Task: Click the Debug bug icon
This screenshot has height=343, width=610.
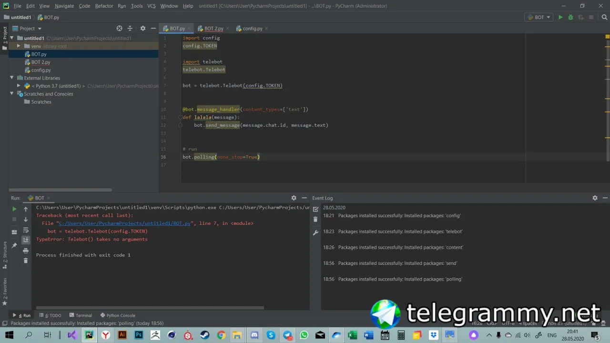Action: point(570,17)
